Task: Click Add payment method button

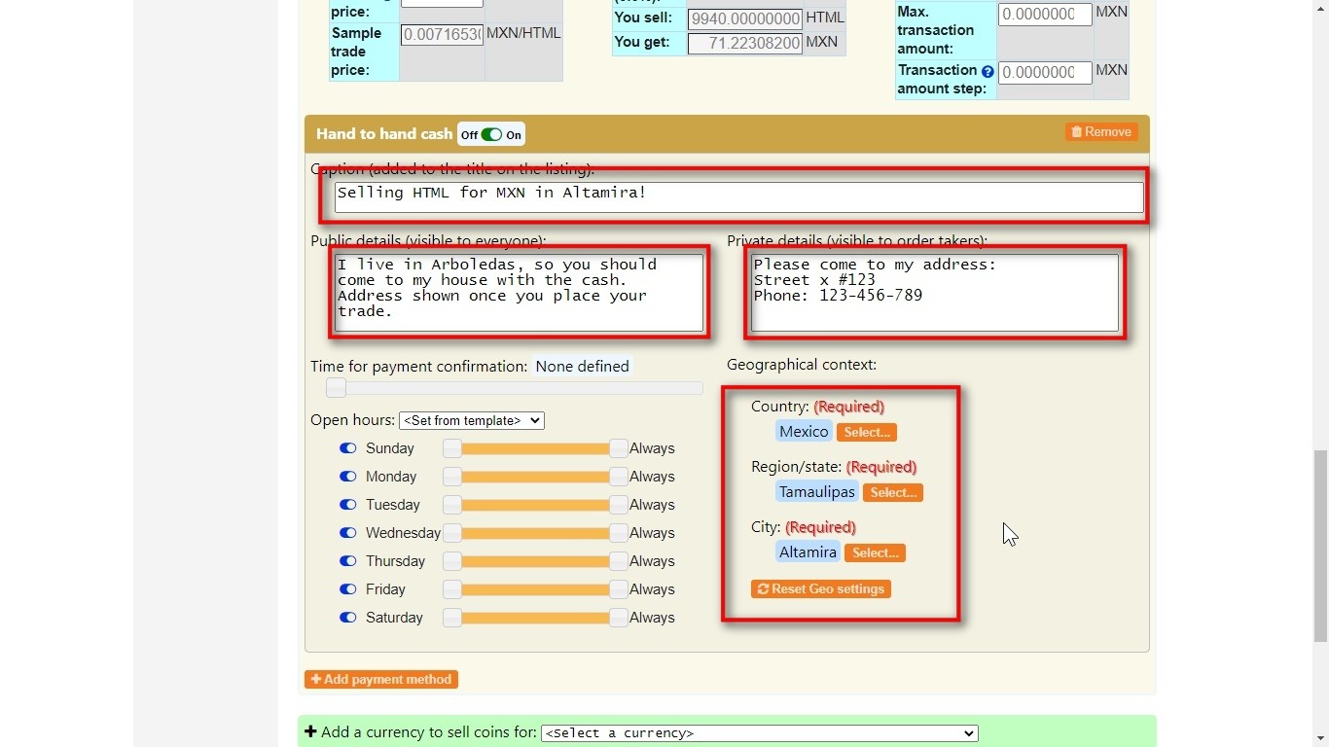Action: tap(380, 680)
